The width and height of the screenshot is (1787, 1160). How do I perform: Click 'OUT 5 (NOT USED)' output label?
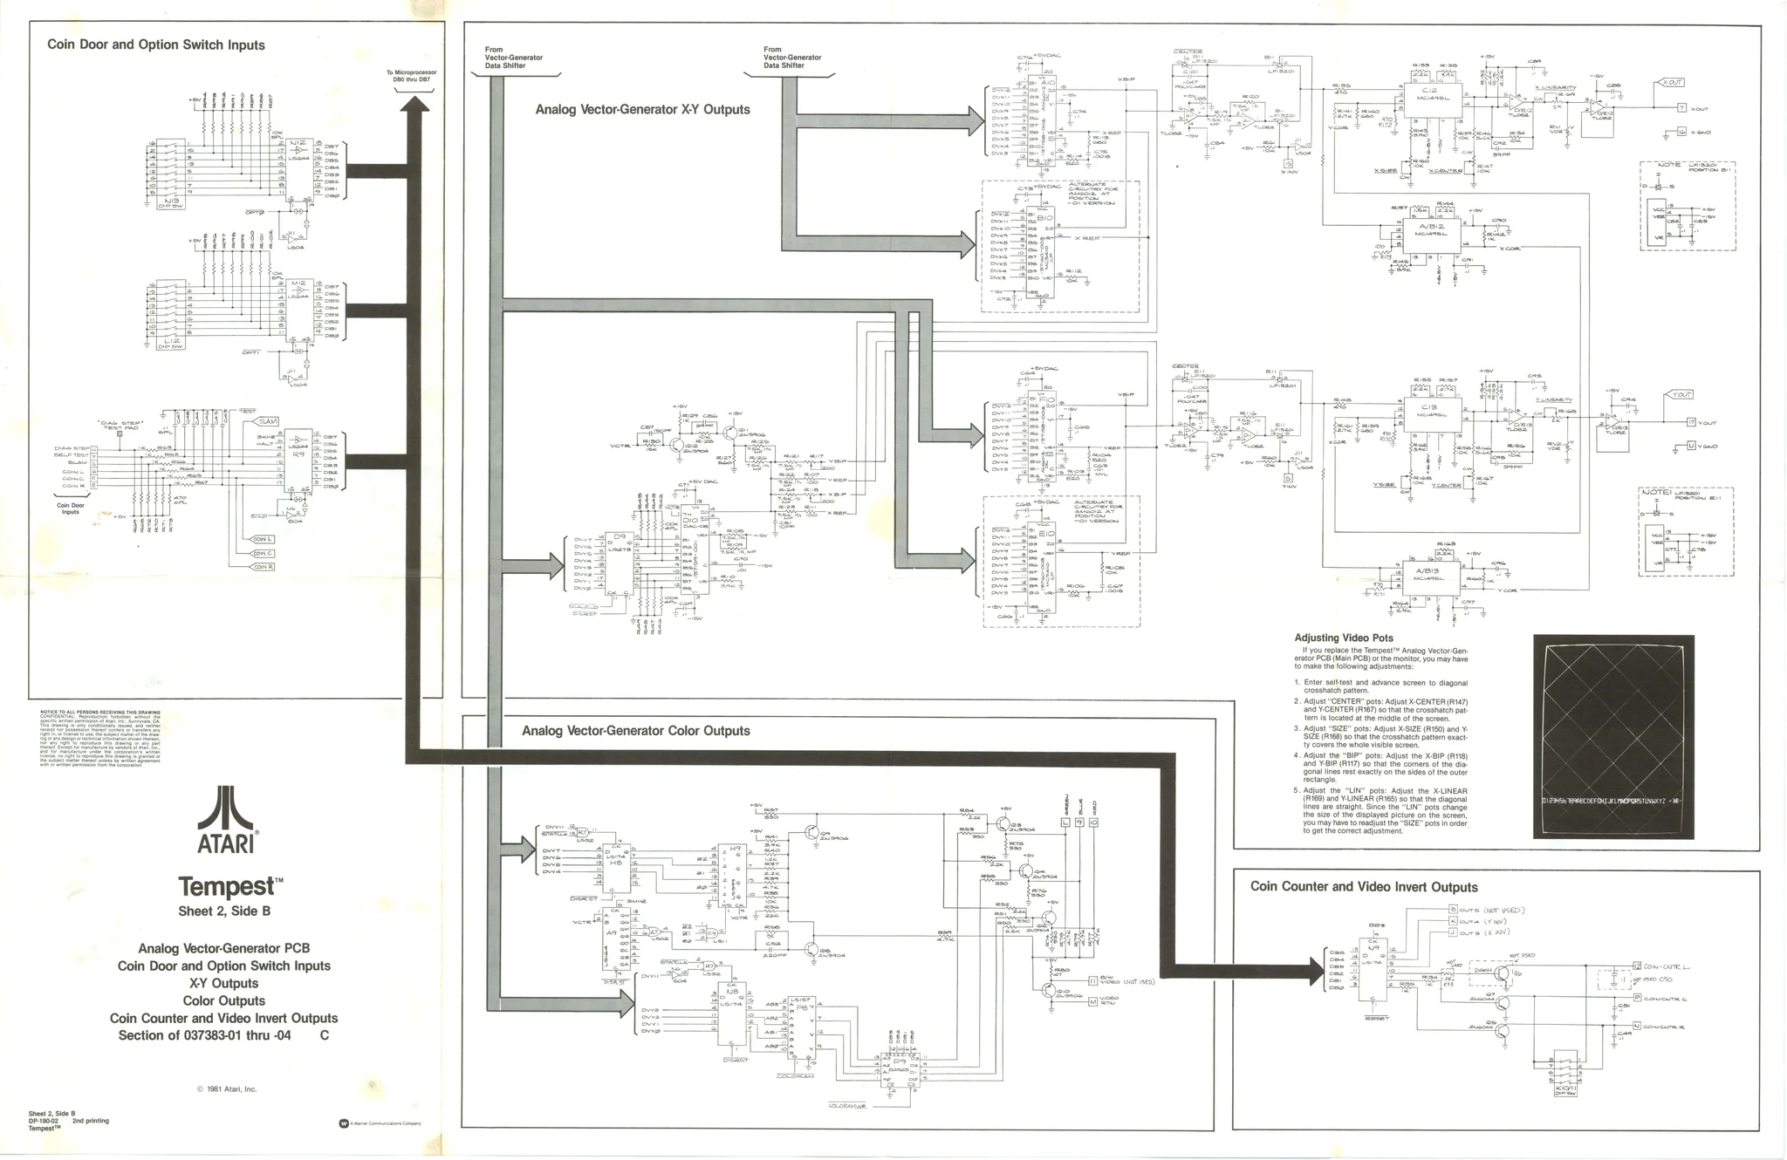pyautogui.click(x=1491, y=911)
